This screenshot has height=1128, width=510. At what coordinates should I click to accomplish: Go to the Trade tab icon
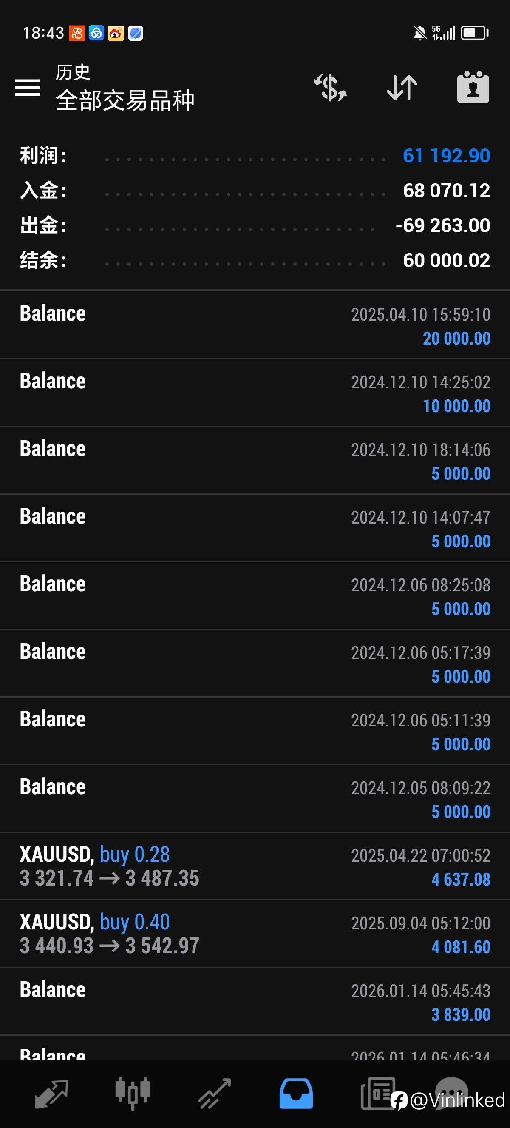pos(214,1093)
